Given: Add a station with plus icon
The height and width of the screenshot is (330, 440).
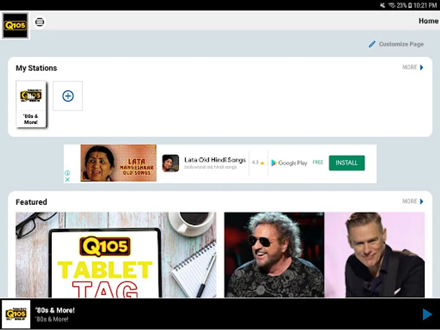Looking at the screenshot, I should [68, 96].
